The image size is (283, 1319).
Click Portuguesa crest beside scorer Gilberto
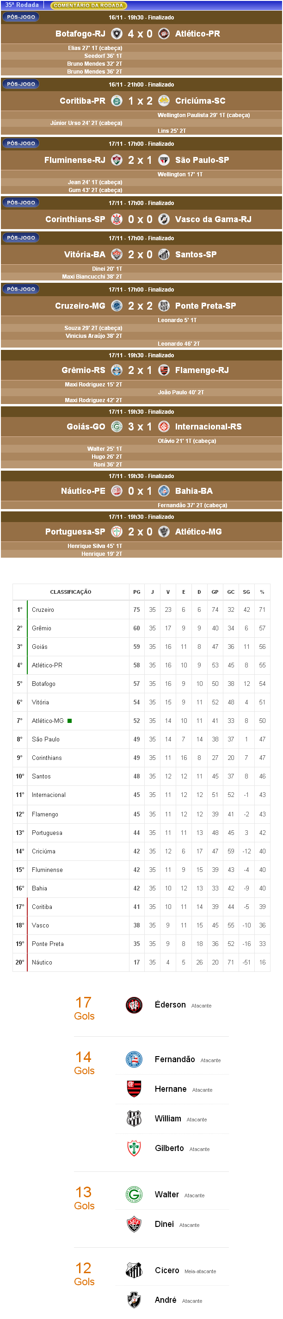point(134,1149)
